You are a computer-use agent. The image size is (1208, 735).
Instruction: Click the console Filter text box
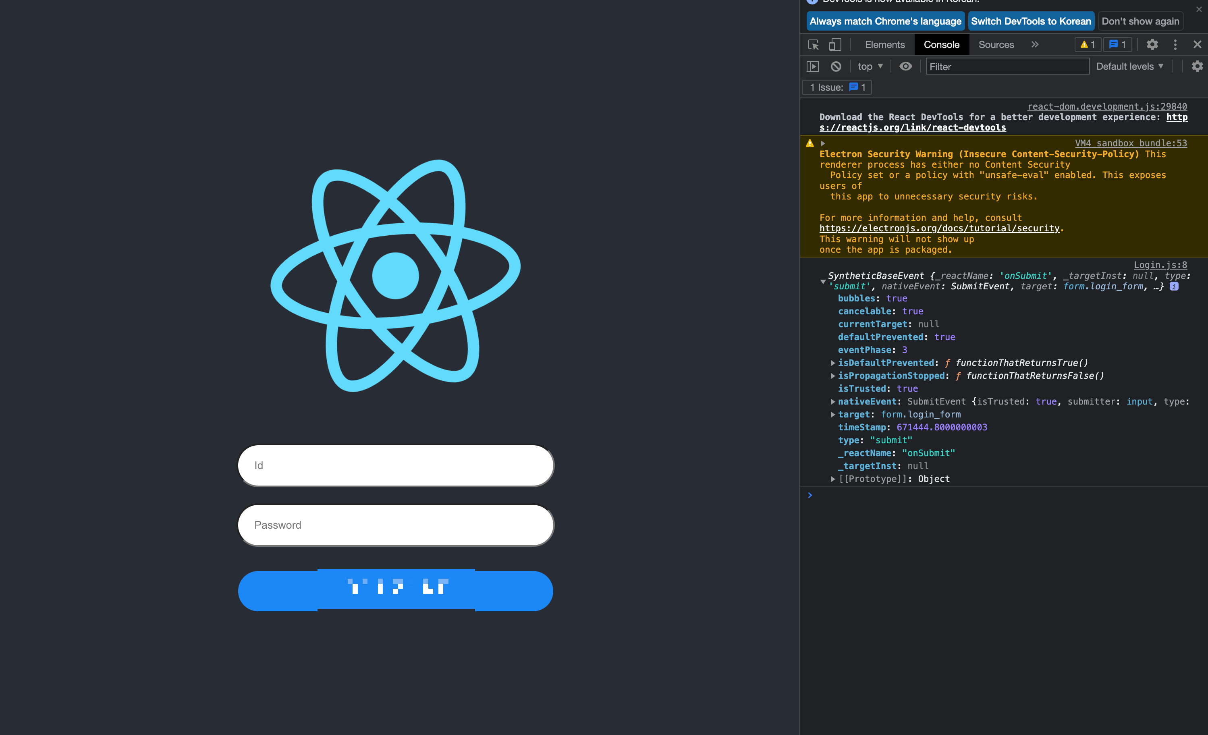1007,66
